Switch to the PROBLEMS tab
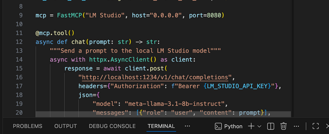329x134 pixels. pyautogui.click(x=28, y=126)
